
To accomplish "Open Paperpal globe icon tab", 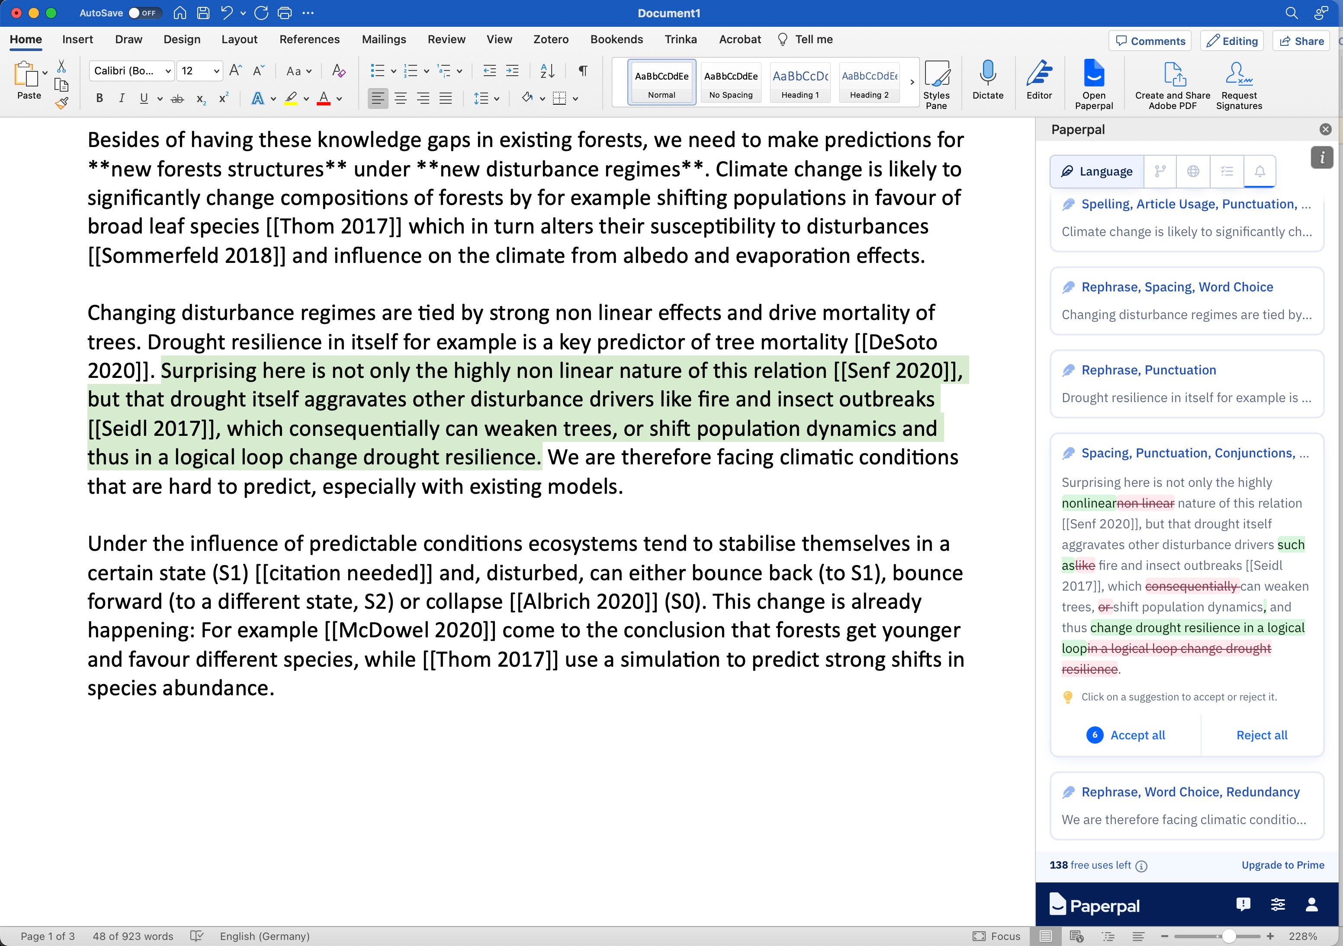I will (1193, 171).
